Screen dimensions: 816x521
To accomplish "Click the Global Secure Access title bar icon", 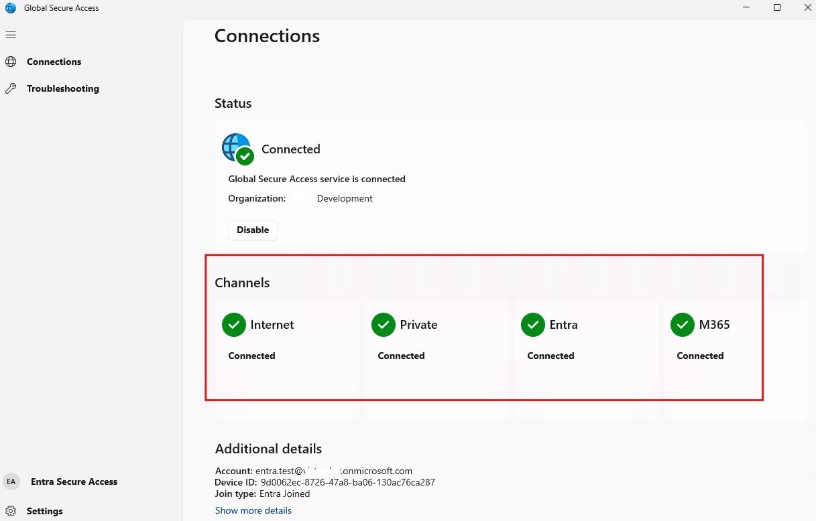I will [x=9, y=7].
